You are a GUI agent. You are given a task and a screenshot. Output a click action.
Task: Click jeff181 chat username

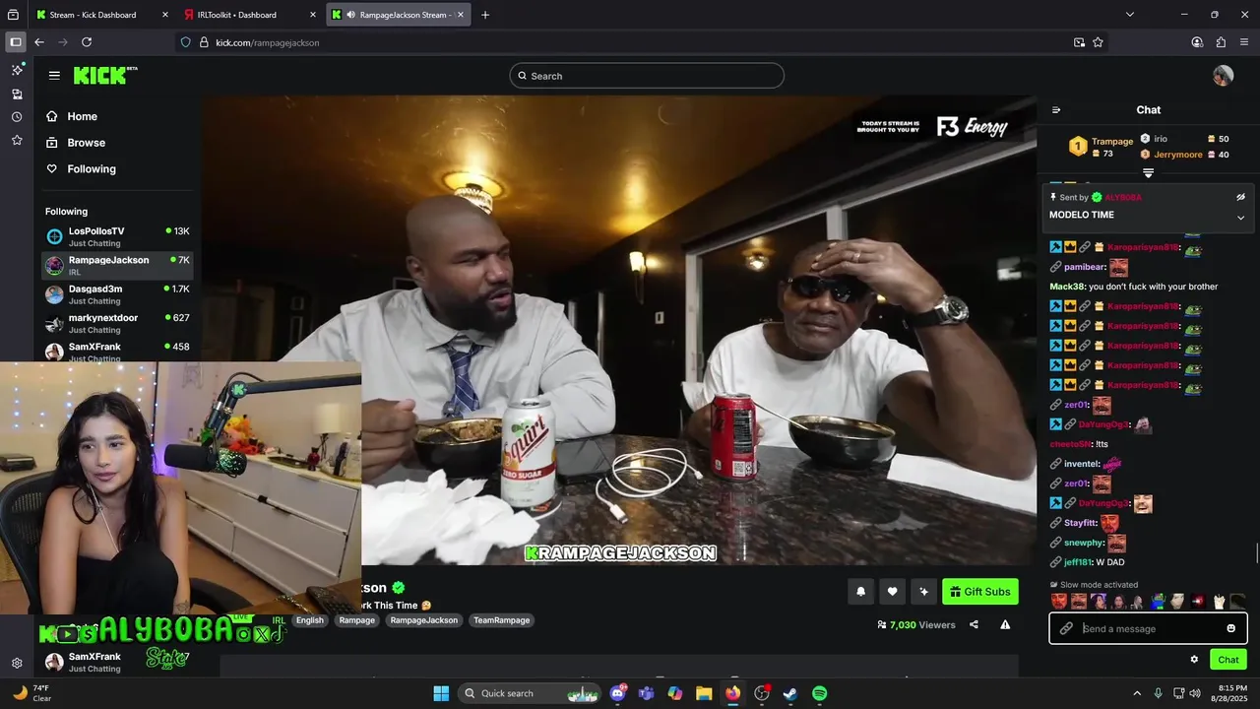click(1080, 562)
